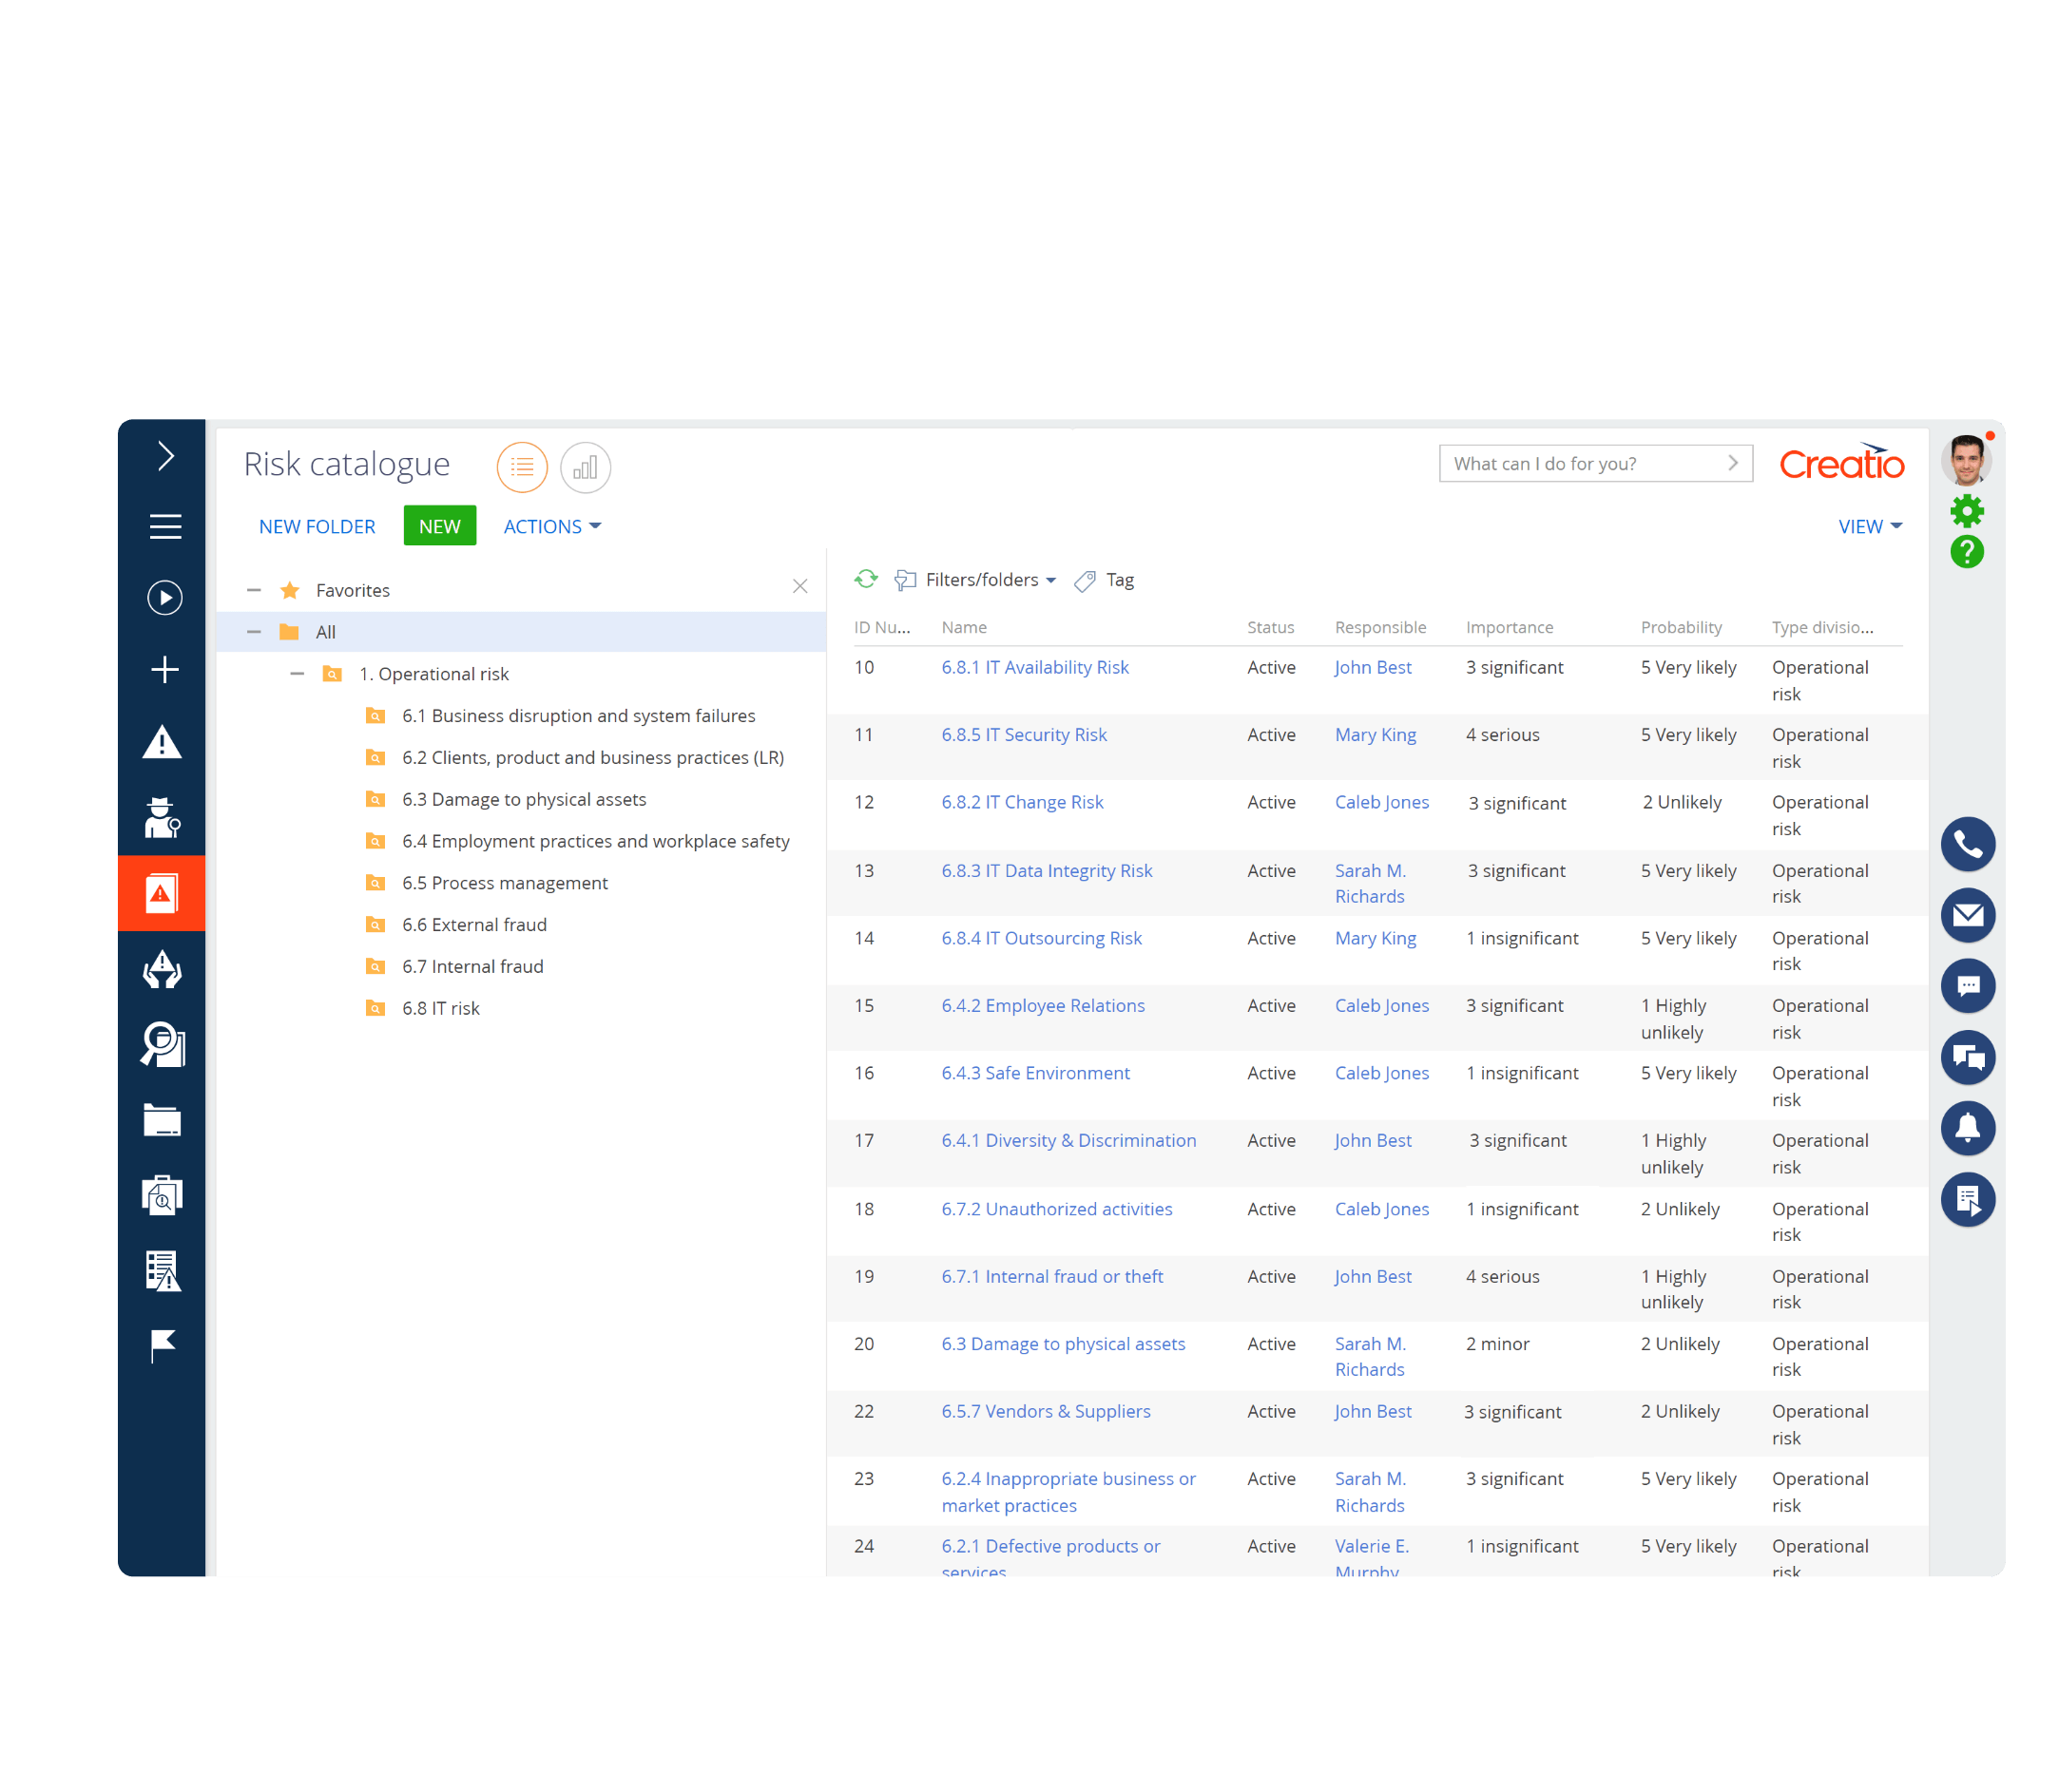
Task: Select the 6.8 IT risk folder
Action: [440, 1008]
